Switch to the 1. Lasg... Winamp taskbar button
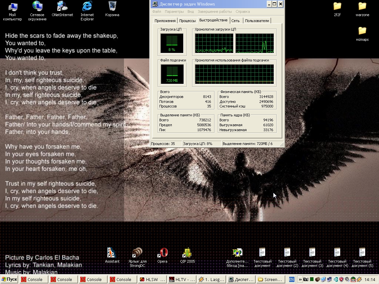This screenshot has height=284, width=379. (212, 280)
